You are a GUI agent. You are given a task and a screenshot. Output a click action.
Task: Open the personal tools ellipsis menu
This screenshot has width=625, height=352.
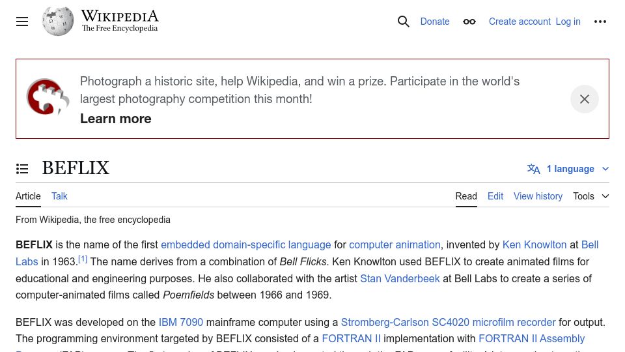(x=600, y=22)
